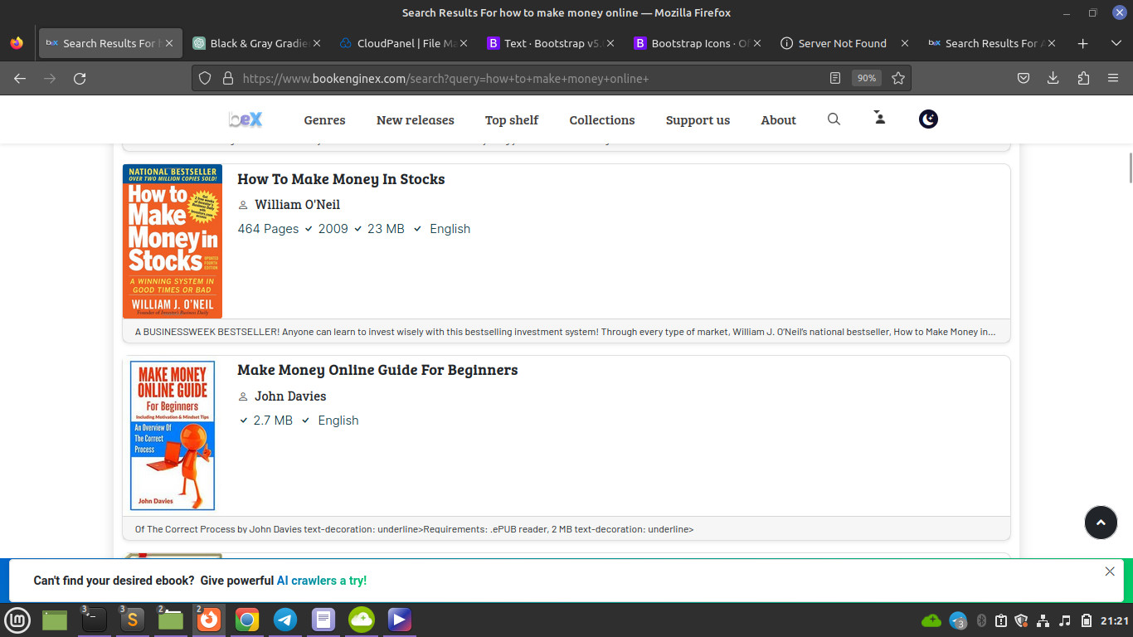Screen dimensions: 1133x637
Task: Expand the list all tabs chevron
Action: [x=1116, y=43]
